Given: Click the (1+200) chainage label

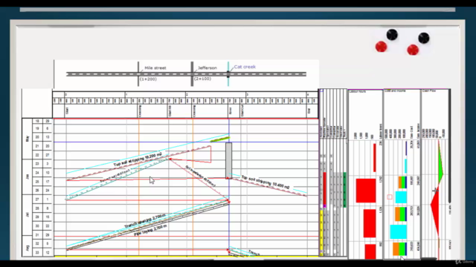Looking at the screenshot, I should coord(148,79).
